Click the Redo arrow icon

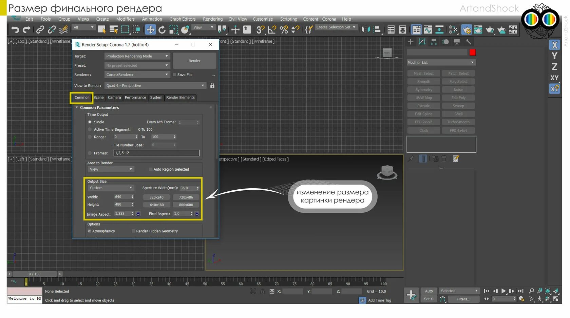coord(27,30)
